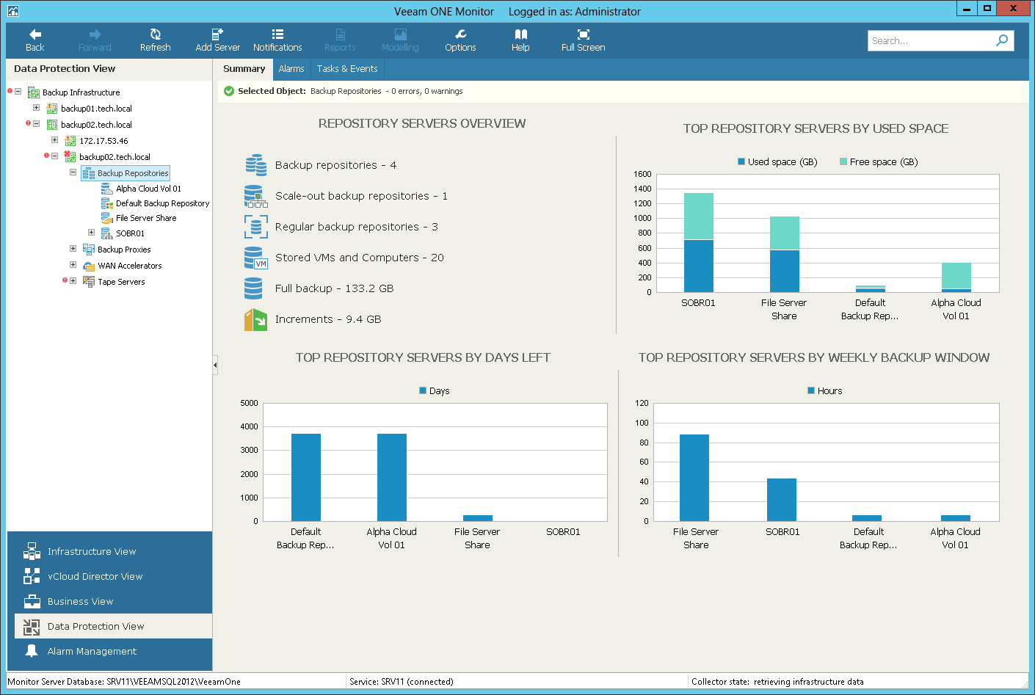Click the Hours legend swatch
This screenshot has height=695, width=1035.
pos(811,390)
